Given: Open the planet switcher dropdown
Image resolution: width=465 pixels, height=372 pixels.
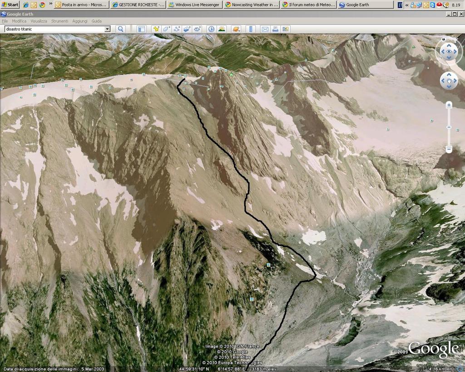Looking at the screenshot, I should click(236, 29).
